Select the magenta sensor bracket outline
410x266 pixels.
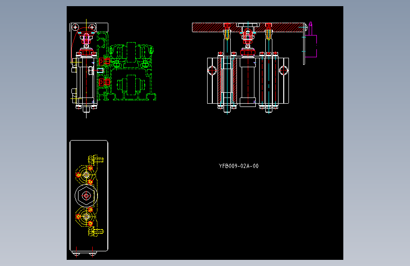click(x=311, y=40)
